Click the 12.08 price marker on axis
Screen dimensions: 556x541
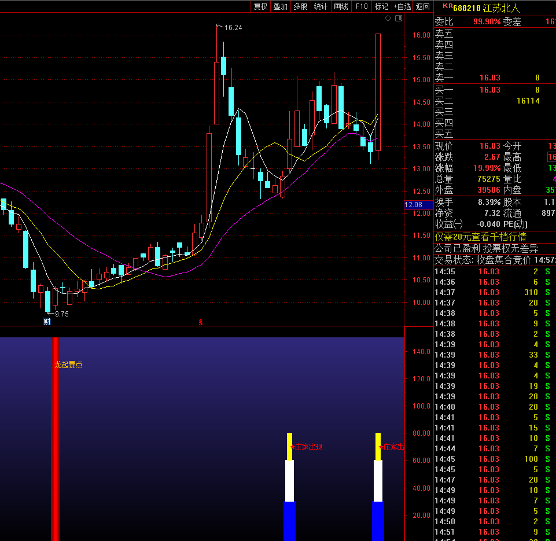click(414, 205)
